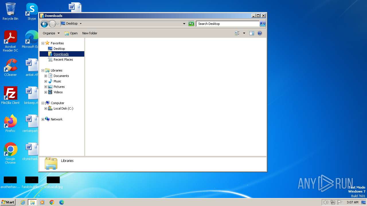Select Network in the navigation pane
Image resolution: width=367 pixels, height=206 pixels.
[56, 119]
